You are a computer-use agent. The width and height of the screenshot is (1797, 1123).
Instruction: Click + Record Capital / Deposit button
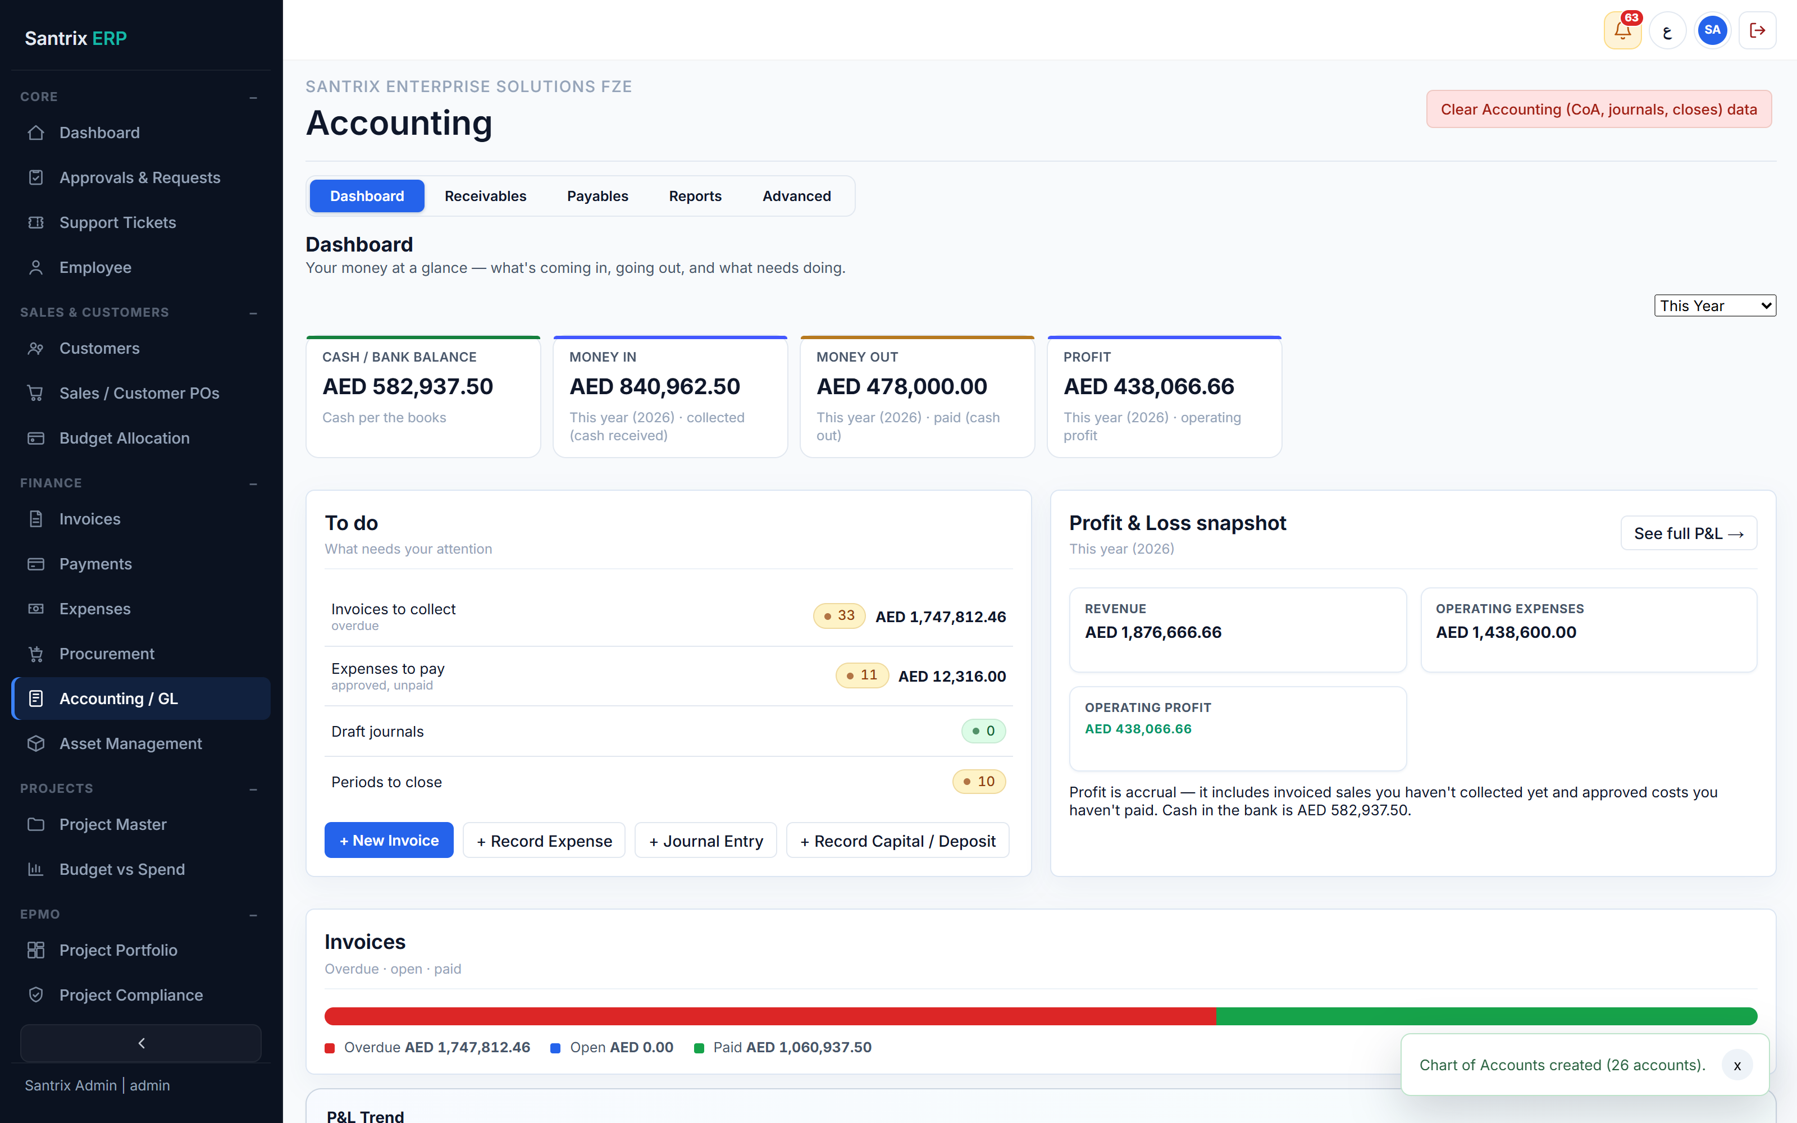(898, 840)
